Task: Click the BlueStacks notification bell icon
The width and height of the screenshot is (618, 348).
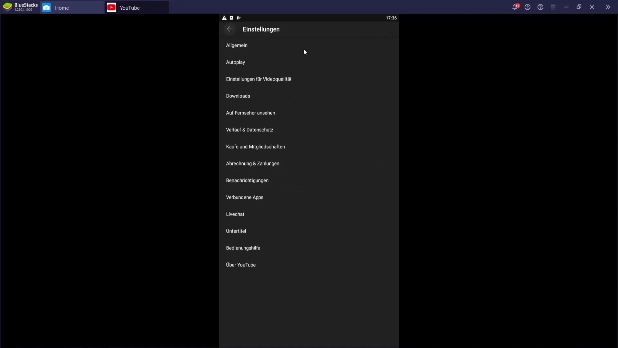Action: pos(515,7)
